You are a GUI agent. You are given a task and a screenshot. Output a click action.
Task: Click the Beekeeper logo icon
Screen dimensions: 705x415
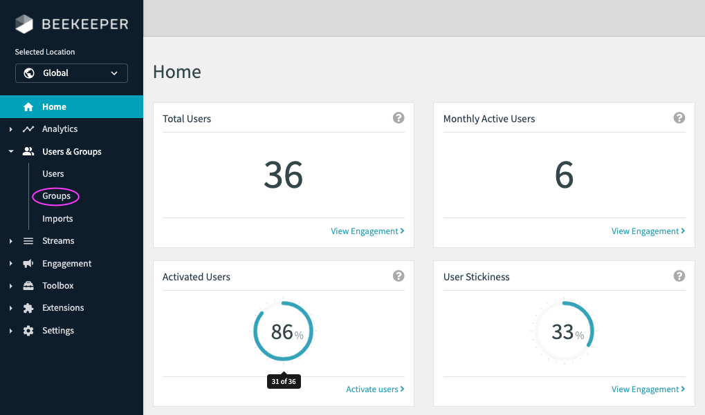point(24,24)
